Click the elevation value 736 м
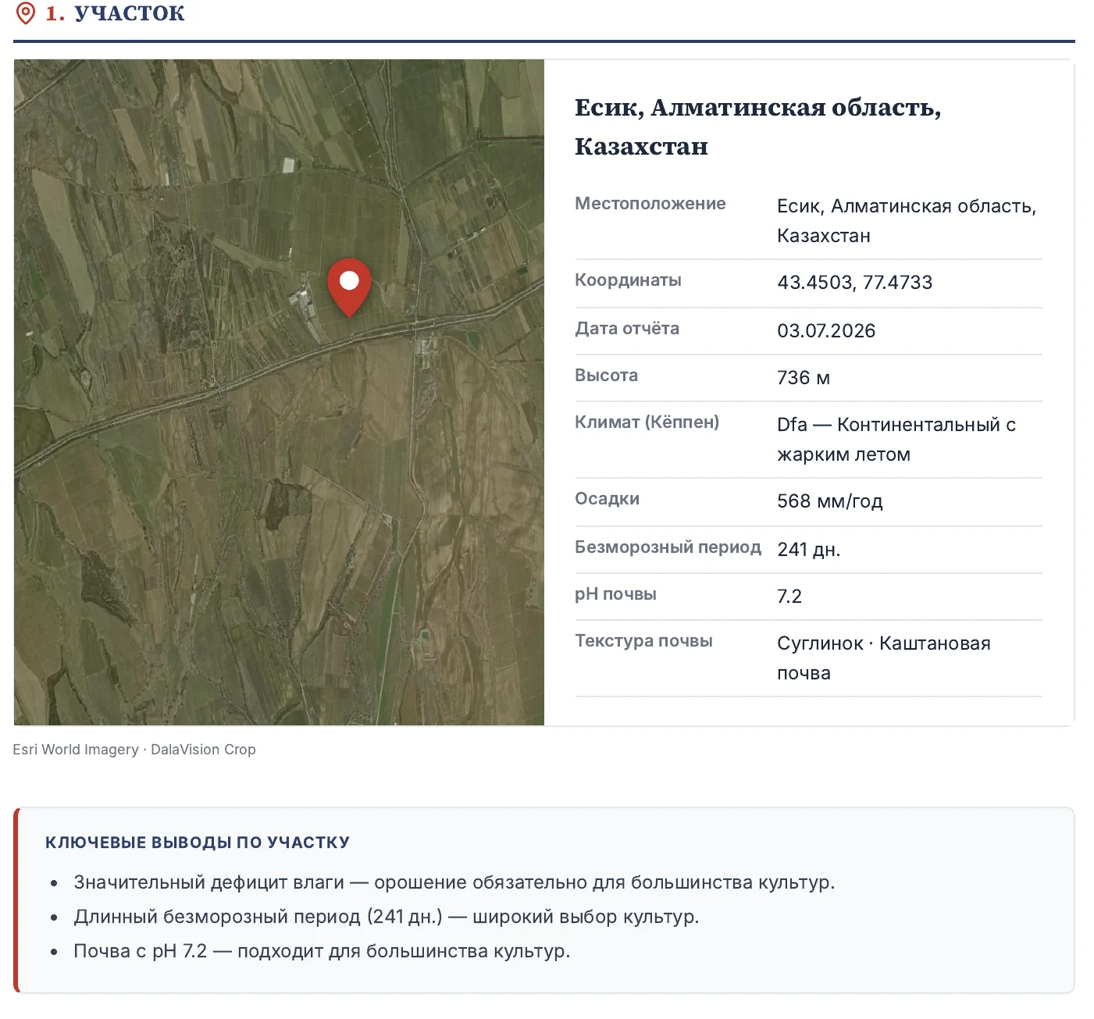This screenshot has height=1019, width=1094. tap(804, 378)
